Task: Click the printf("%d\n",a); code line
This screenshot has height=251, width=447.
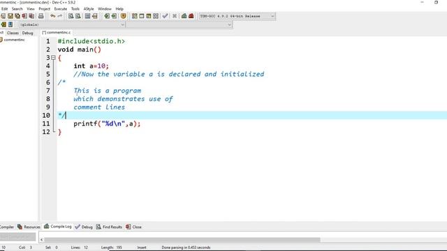Action: click(x=107, y=124)
